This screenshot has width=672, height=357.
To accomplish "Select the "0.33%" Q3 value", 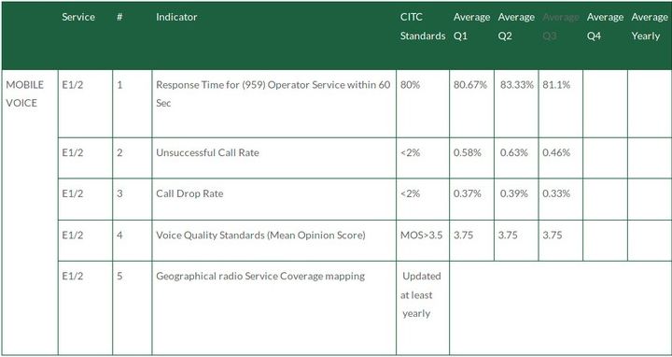I will pos(556,193).
